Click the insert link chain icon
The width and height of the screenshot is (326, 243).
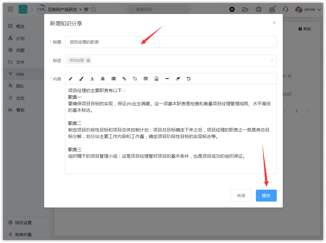point(124,79)
